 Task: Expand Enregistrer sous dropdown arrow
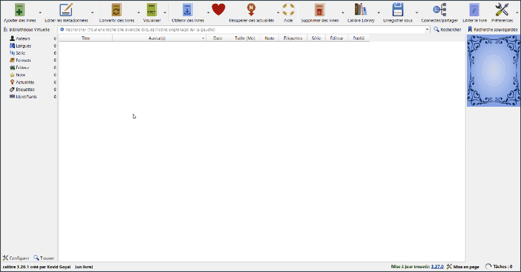(x=417, y=12)
